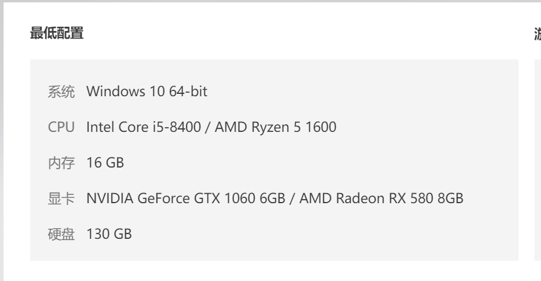Select the 内存 label
This screenshot has height=281, width=541.
click(61, 163)
